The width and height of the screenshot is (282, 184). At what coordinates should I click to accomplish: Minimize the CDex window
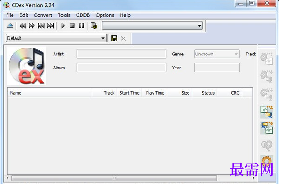pos(241,4)
